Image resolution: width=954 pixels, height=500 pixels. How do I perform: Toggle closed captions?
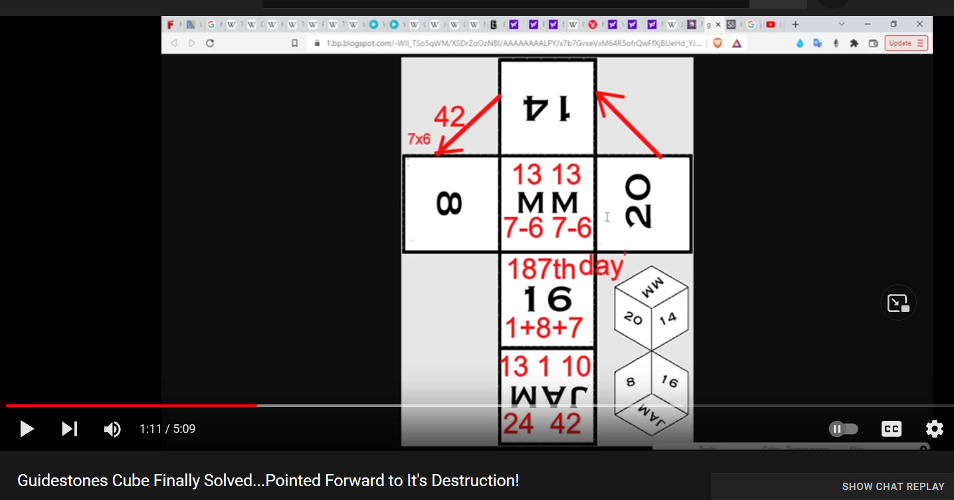(x=891, y=429)
